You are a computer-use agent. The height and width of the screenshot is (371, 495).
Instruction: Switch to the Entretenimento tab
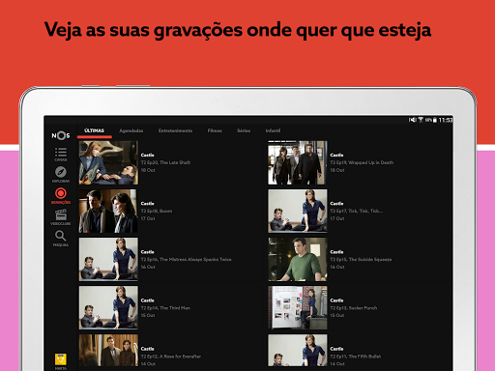[x=175, y=130]
